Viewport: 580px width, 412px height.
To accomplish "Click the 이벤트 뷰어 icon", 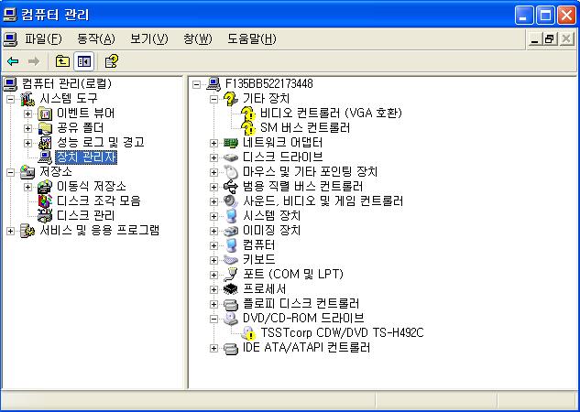I will (45, 114).
